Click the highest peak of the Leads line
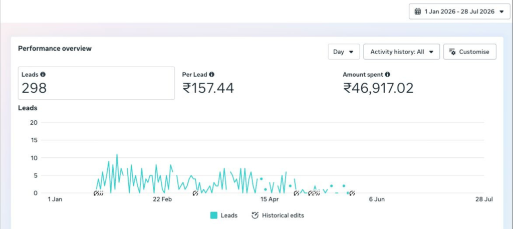The height and width of the screenshot is (229, 513). tap(117, 154)
